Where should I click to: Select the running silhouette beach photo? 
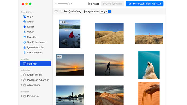(x=109, y=65)
